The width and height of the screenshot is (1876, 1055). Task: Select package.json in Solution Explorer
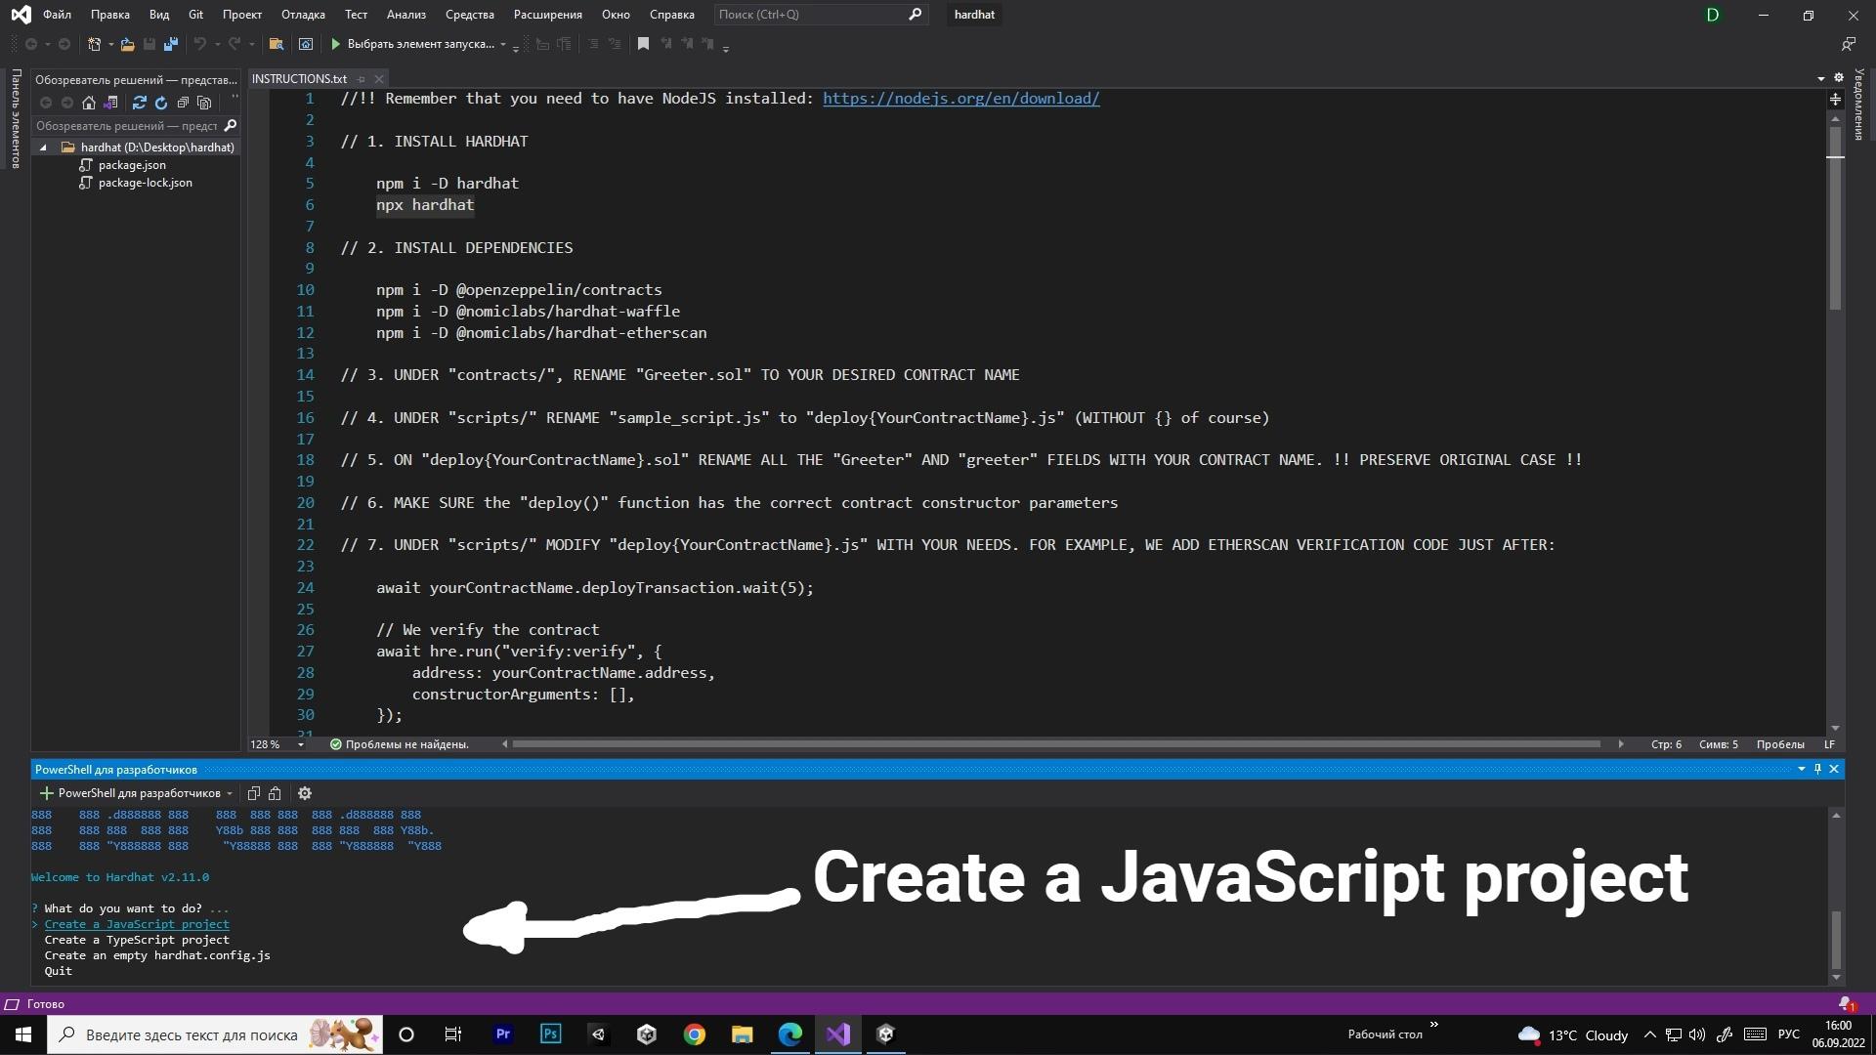pos(132,165)
